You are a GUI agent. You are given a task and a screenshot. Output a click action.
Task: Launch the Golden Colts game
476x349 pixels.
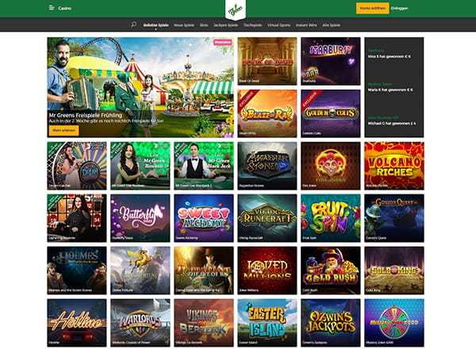(x=331, y=113)
